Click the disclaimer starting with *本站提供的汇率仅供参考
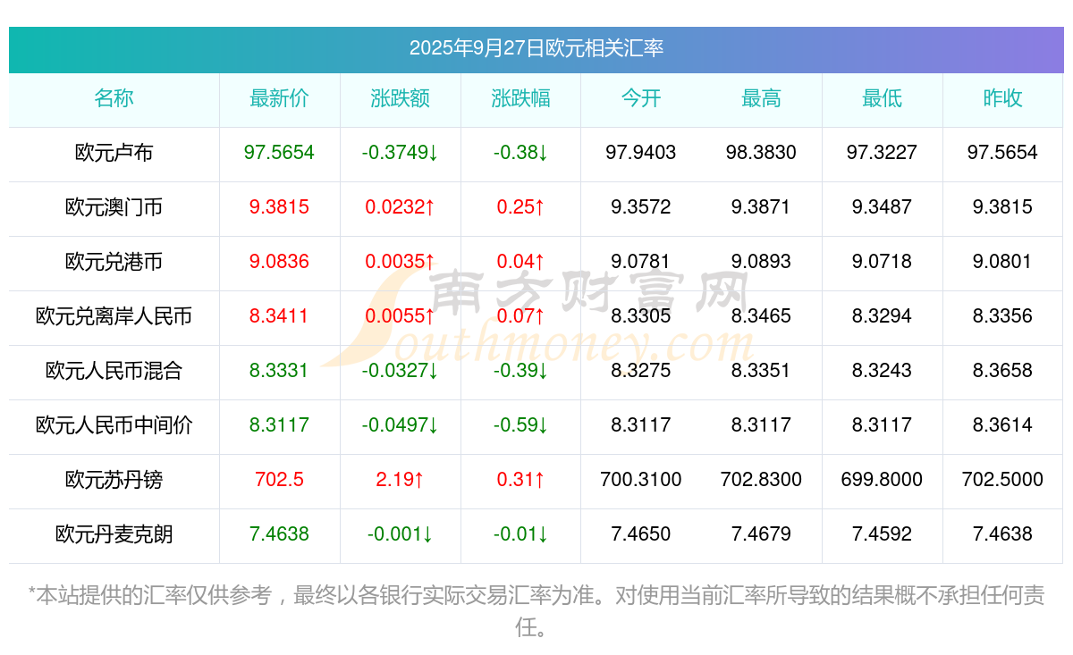This screenshot has width=1073, height=655. point(536,611)
